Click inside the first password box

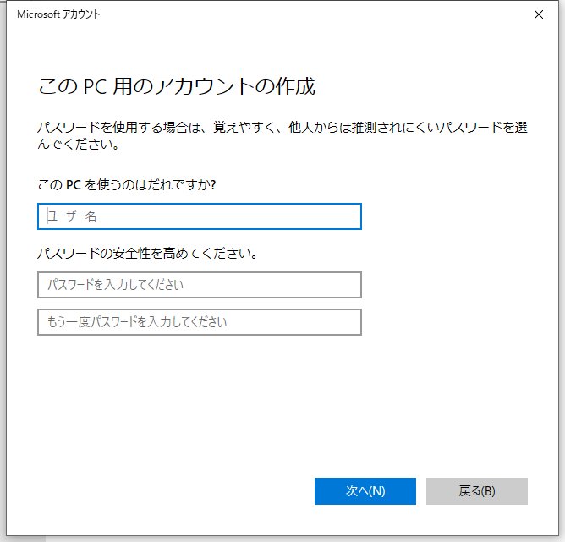[200, 285]
